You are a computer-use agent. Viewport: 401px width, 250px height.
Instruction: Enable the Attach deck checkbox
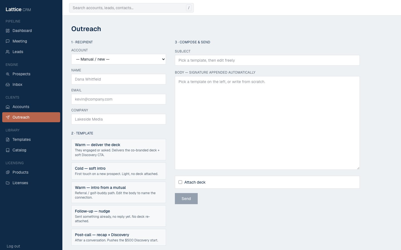[180, 182]
